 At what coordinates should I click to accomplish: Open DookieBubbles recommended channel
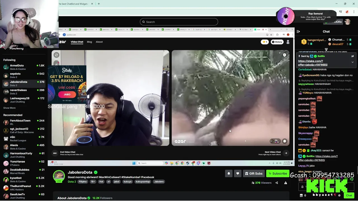pos(24,171)
